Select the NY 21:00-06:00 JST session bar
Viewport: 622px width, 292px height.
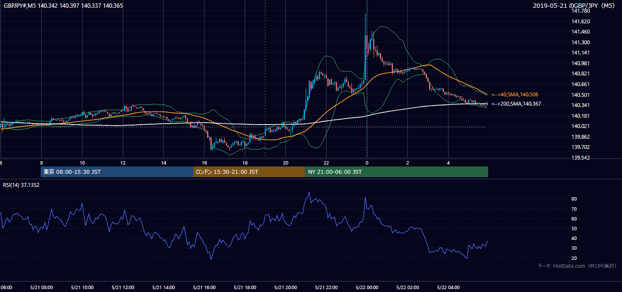click(x=397, y=172)
